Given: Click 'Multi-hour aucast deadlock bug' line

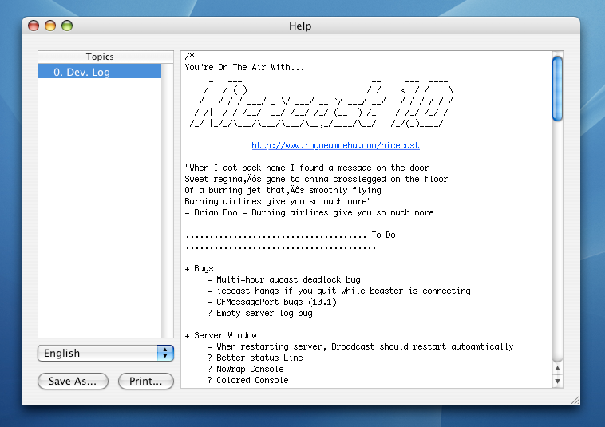Looking at the screenshot, I should click(x=283, y=279).
